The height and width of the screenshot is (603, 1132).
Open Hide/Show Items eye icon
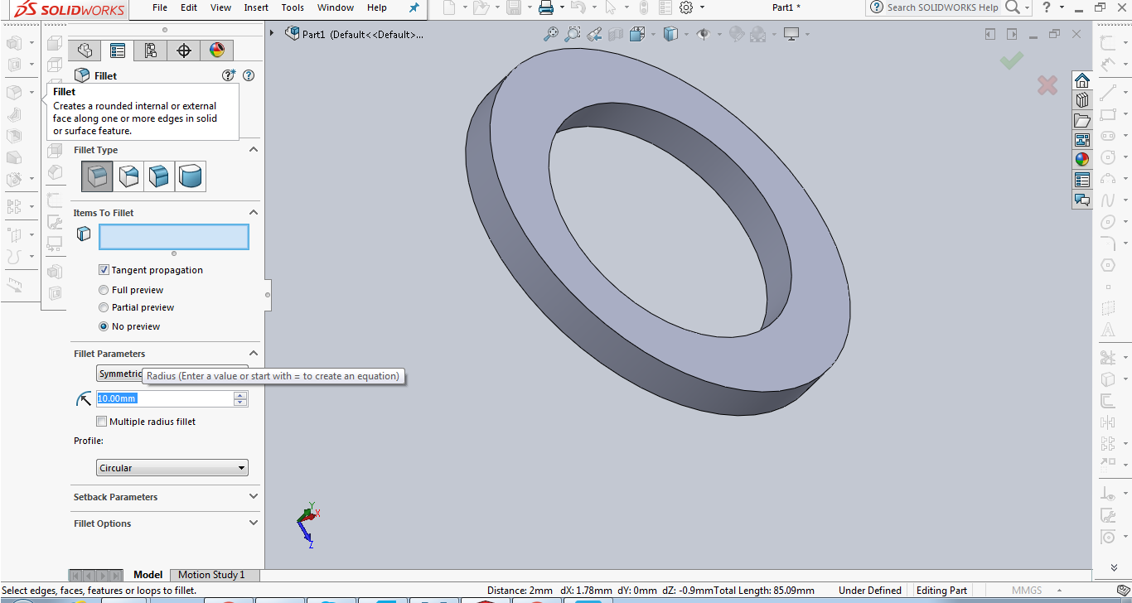click(704, 34)
